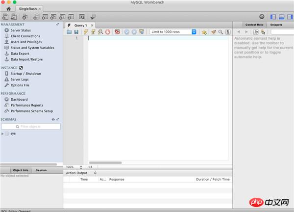294x212 pixels.
Task: Create a new table
Action: [x=45, y=17]
